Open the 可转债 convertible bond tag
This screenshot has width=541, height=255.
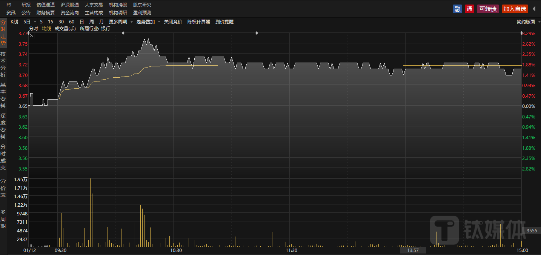point(488,9)
